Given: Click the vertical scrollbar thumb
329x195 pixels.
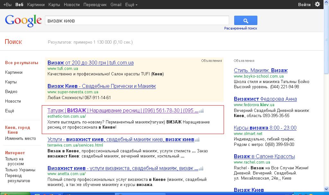Looking at the screenshot, I should (326, 40).
